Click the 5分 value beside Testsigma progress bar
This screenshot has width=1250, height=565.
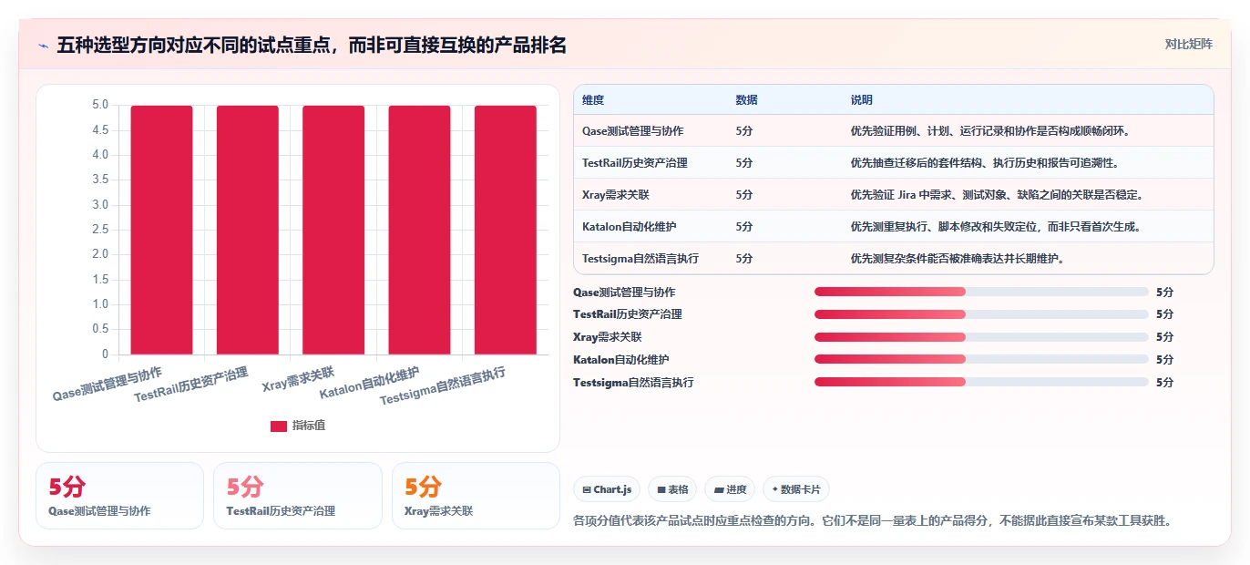[1164, 383]
